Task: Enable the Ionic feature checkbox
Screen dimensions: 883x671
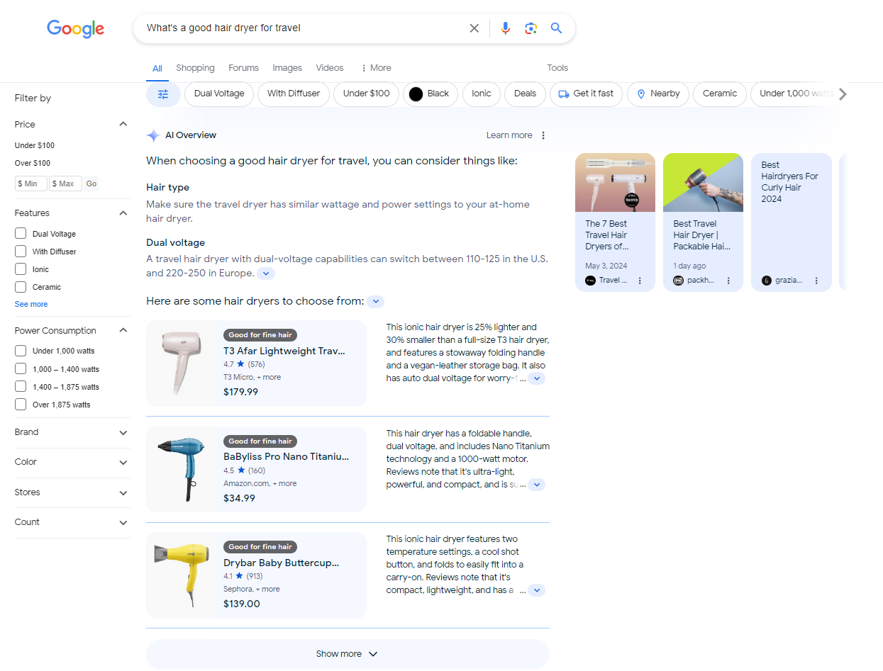Action: [21, 269]
